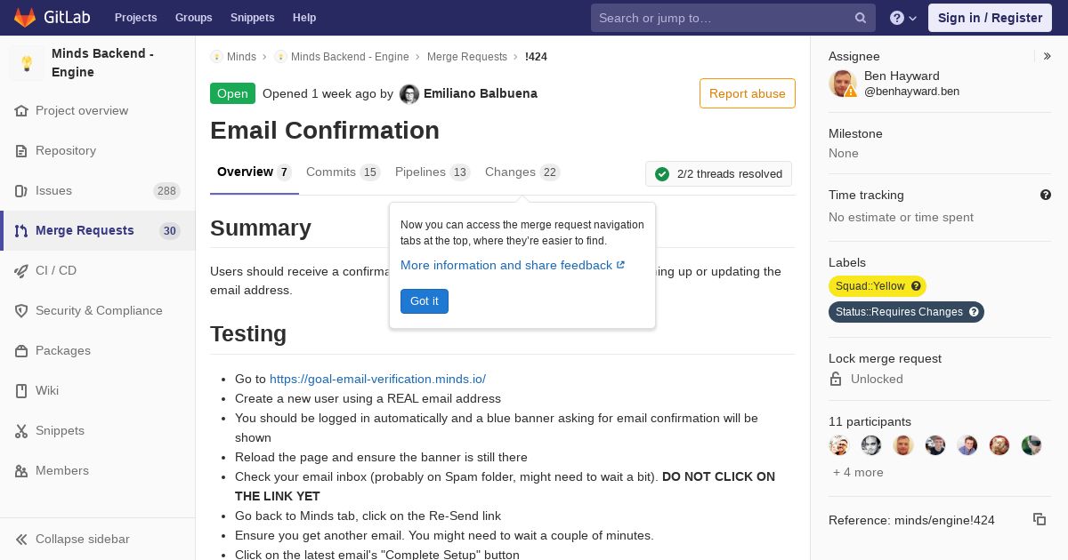The image size is (1068, 560).
Task: Click the Squad::Yellow label help icon
Action: 916,286
